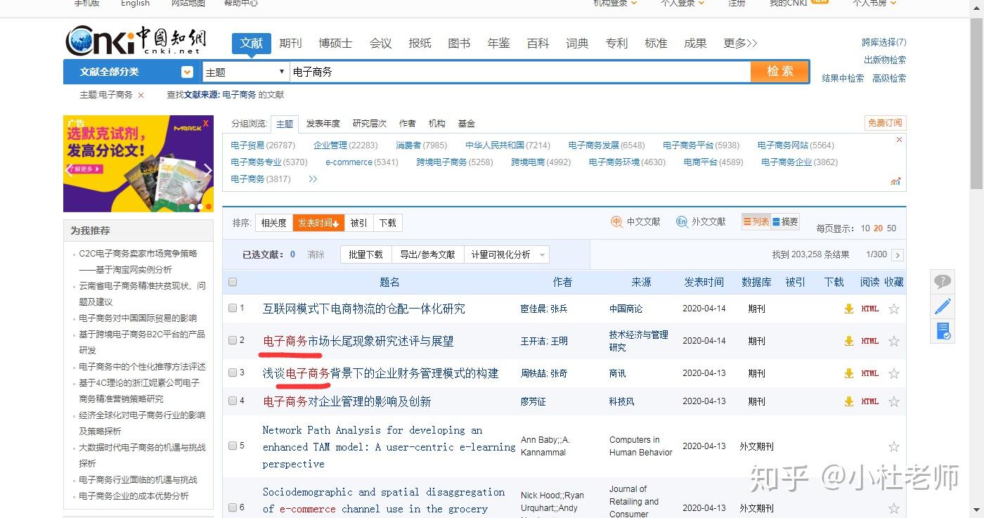984x518 pixels.
Task: Sort by 发表时间 descending
Action: point(318,223)
